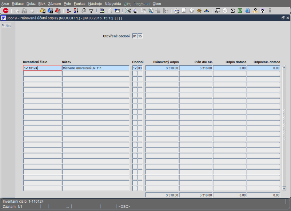This screenshot has height=211, width=291.
Task: Export using the green Excel icon
Action: [240, 11]
